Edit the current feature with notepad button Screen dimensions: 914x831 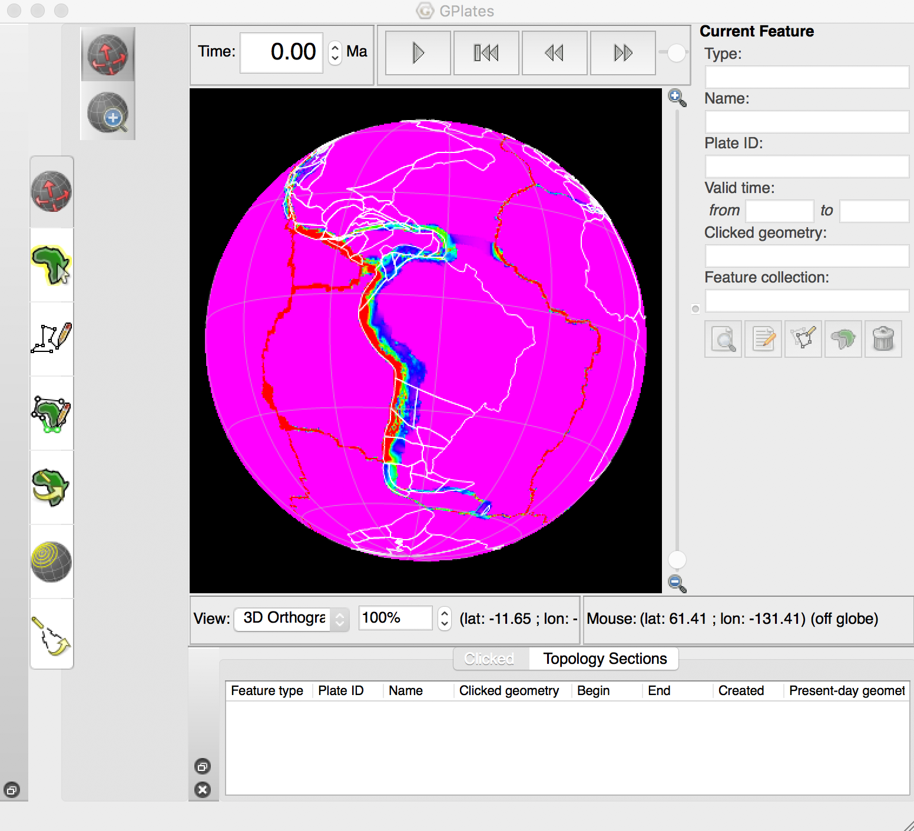763,339
